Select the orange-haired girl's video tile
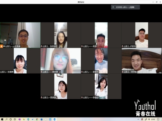Viewport: 162px width, 121px height. [61, 61]
